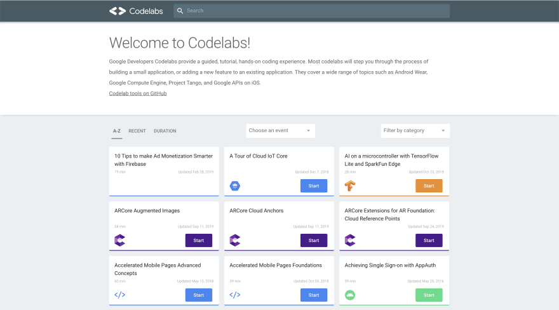Start Achieving Single Sign-on with AppAuth
Viewport: 559px width, 310px height.
429,295
